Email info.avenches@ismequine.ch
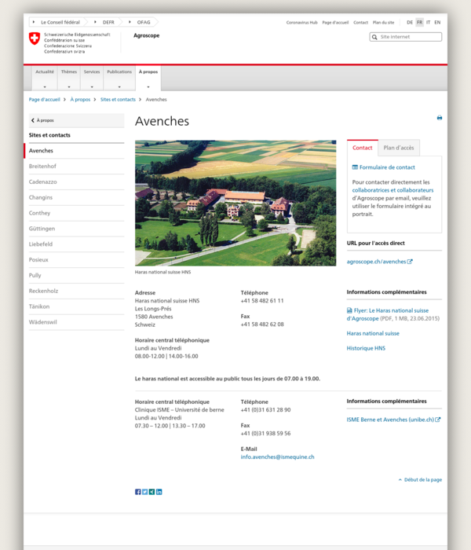 coord(277,457)
